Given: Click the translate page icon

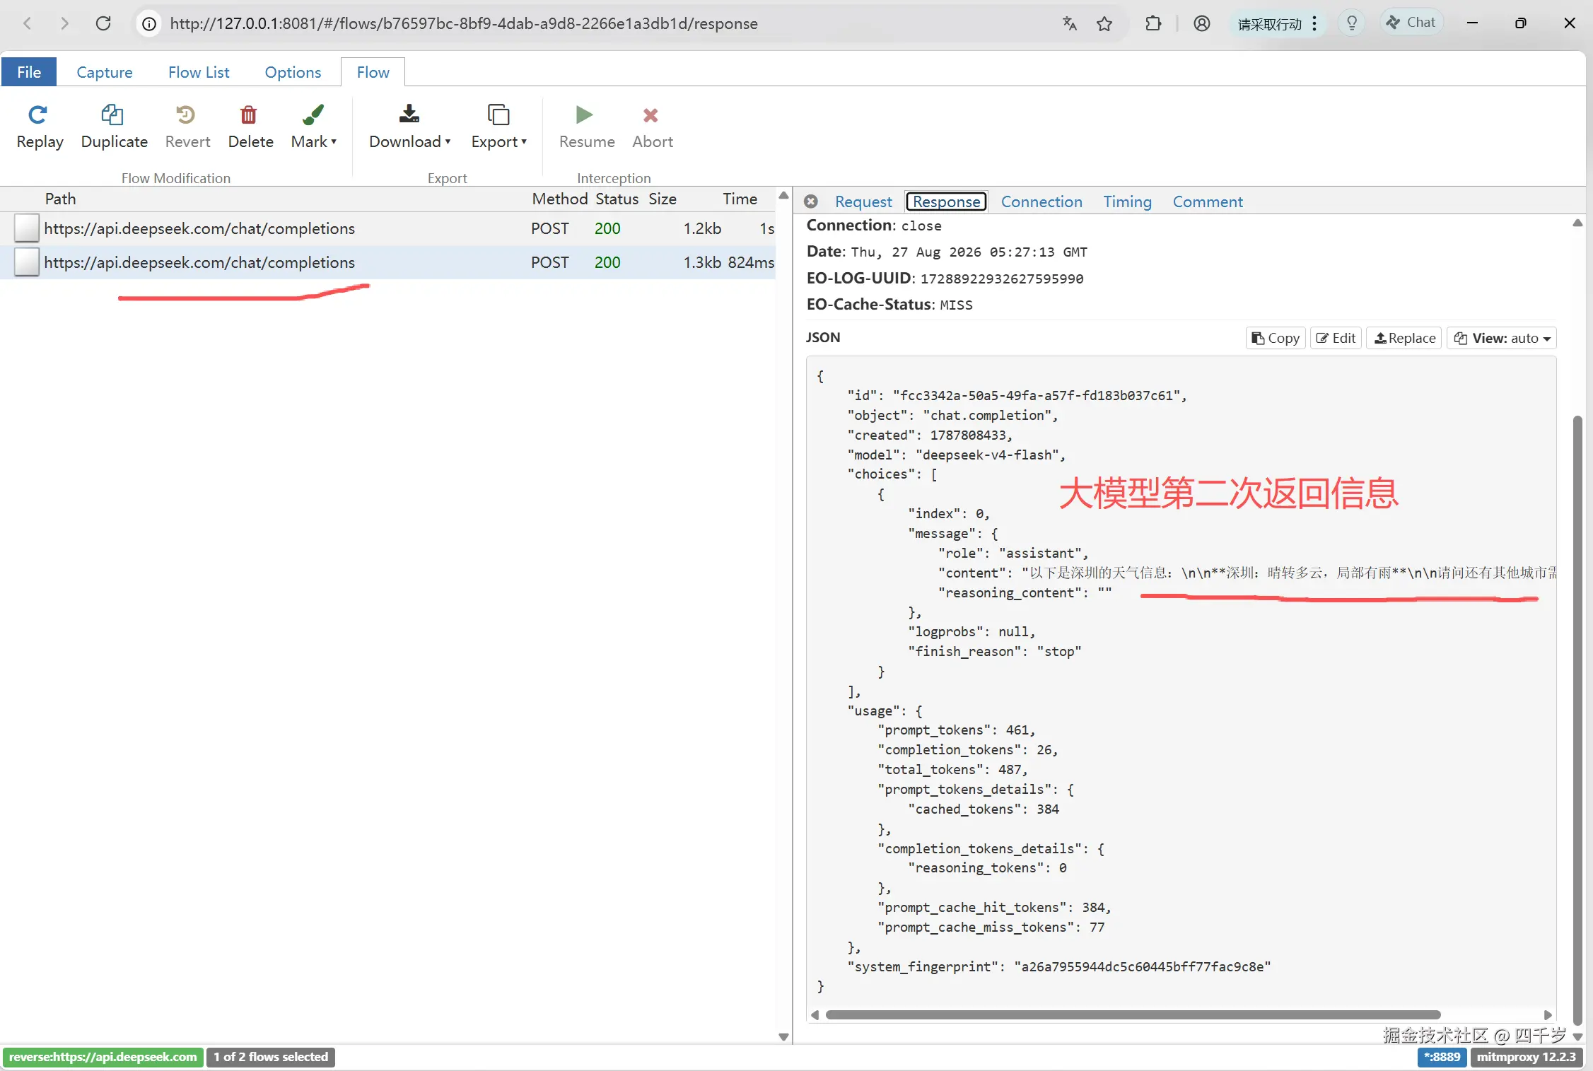Looking at the screenshot, I should [1070, 23].
